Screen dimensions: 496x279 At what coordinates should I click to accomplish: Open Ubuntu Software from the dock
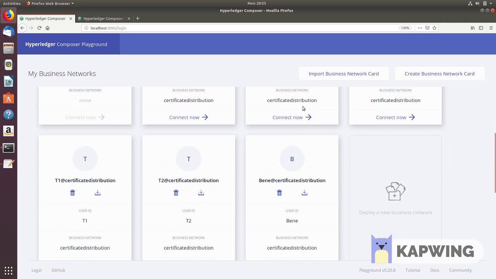pos(9,98)
